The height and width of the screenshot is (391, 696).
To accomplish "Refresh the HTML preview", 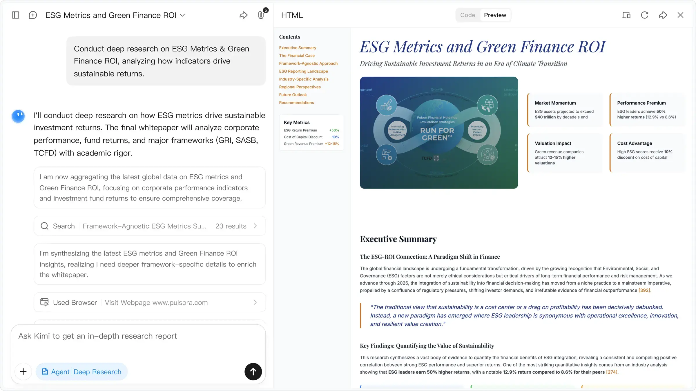I will point(644,15).
